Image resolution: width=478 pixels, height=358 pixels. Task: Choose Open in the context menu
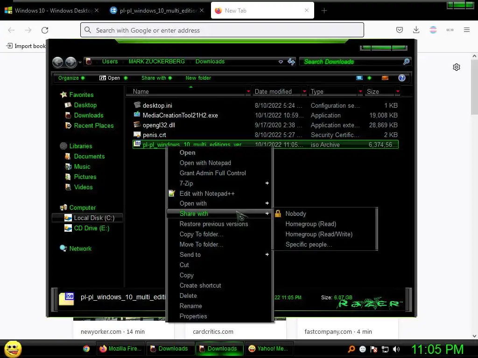coord(219,152)
